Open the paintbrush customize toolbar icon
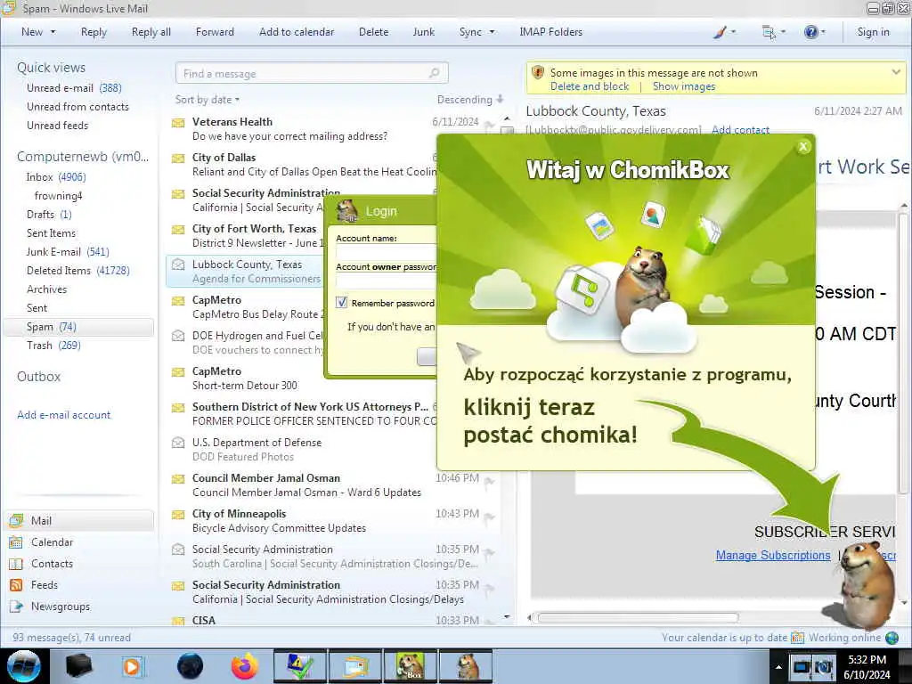Viewport: 912px width, 684px height. (720, 32)
